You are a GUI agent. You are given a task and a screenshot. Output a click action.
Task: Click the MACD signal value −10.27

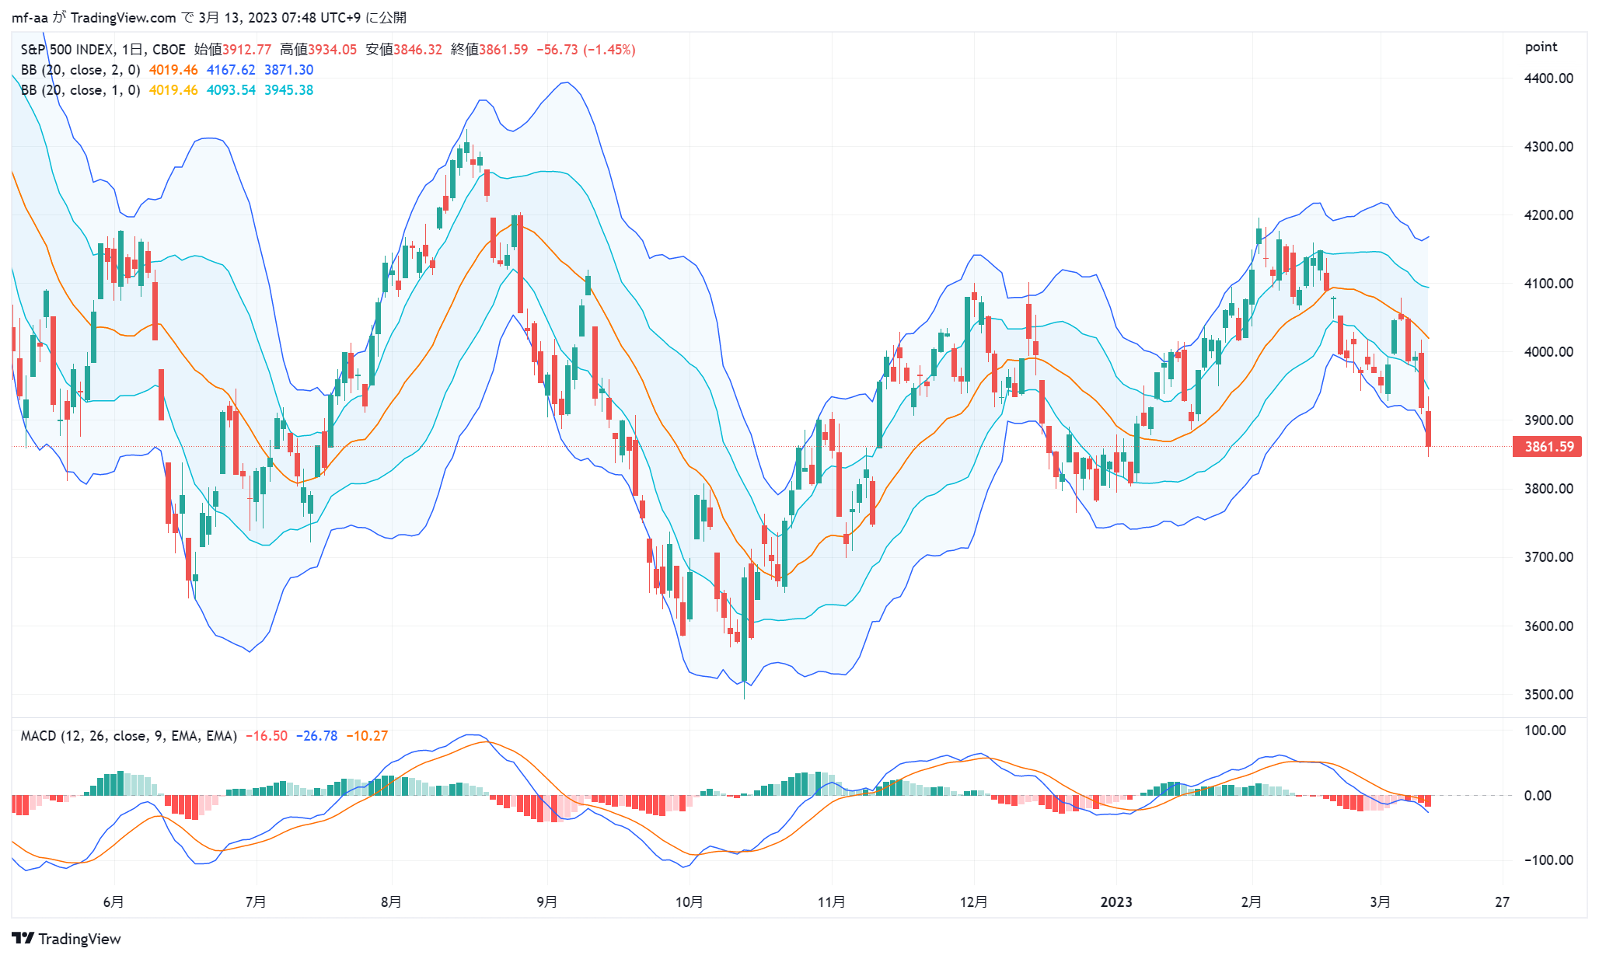[x=367, y=736]
